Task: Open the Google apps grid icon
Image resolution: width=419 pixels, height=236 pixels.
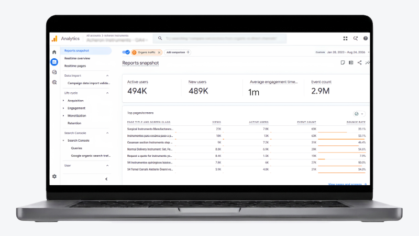Action: click(345, 38)
